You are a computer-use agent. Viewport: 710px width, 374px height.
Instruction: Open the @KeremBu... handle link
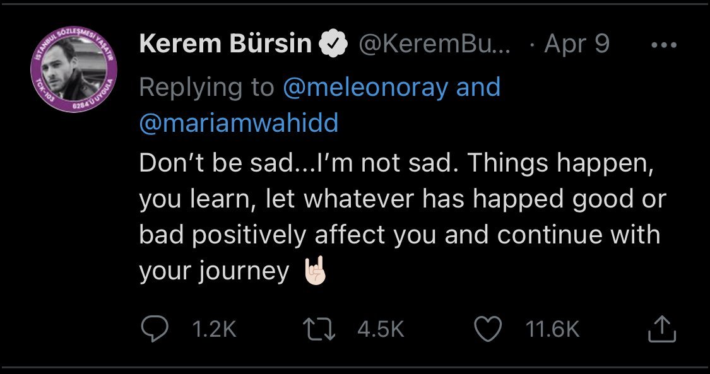(x=435, y=45)
